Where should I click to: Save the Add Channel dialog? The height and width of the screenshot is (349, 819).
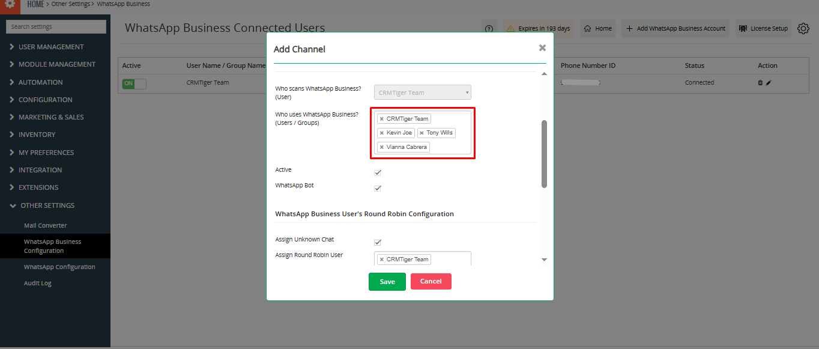(387, 282)
